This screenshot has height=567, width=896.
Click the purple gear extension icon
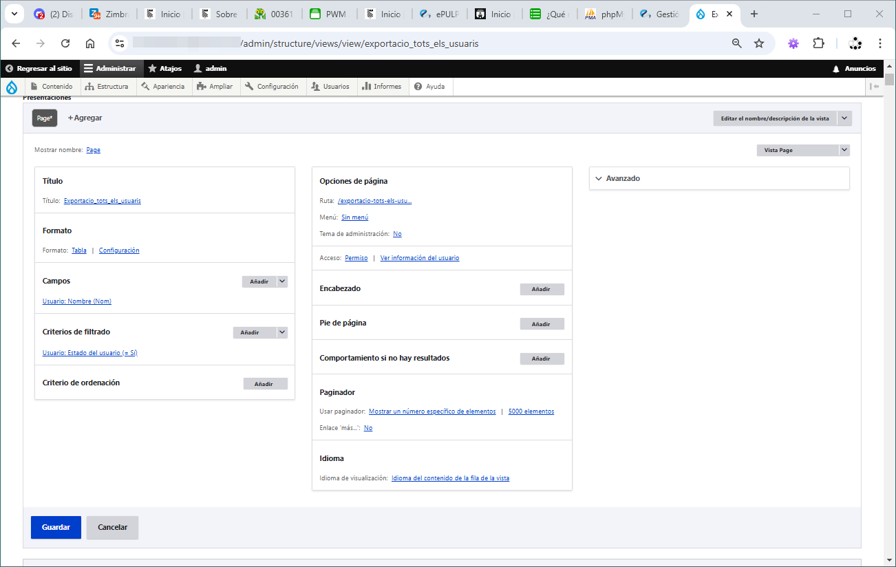tap(793, 43)
